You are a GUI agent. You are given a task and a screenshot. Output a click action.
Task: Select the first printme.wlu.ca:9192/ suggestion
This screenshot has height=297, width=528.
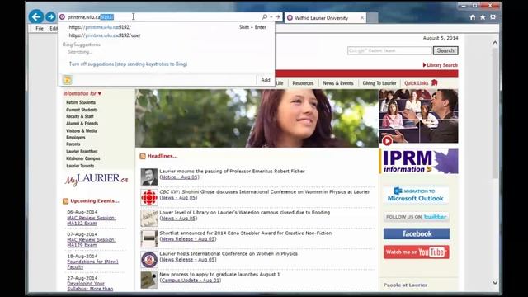pos(100,27)
